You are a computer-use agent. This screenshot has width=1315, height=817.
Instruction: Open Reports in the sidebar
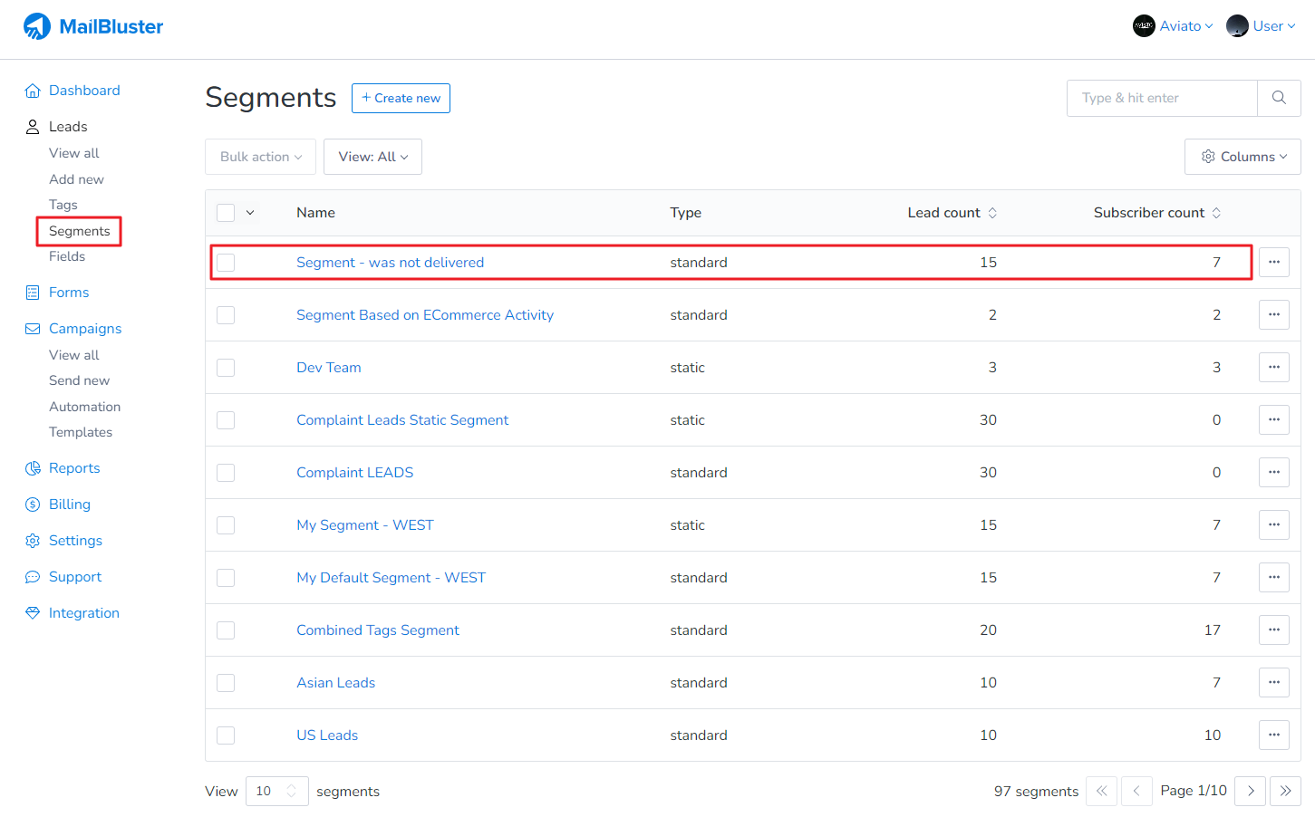(74, 468)
